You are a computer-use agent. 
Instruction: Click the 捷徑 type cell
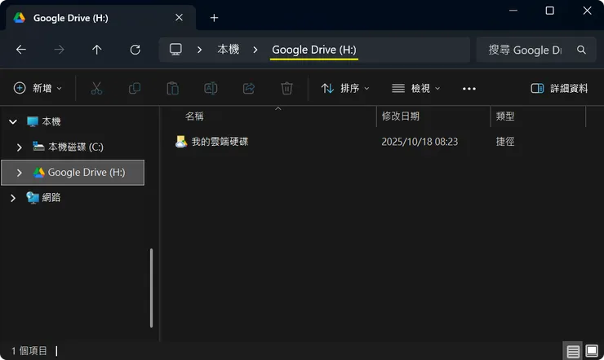[x=505, y=142]
